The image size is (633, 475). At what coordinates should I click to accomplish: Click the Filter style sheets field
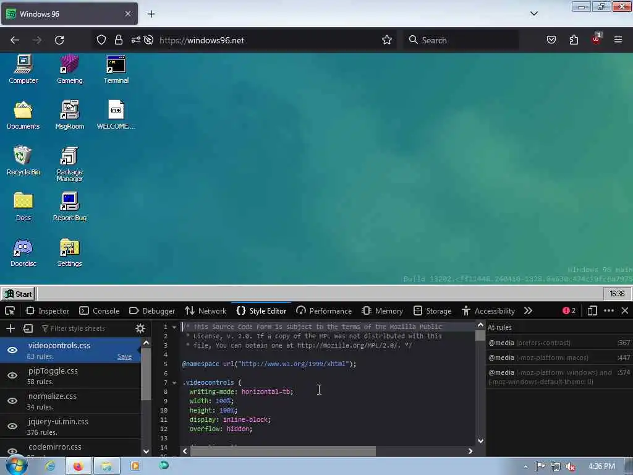coord(85,328)
